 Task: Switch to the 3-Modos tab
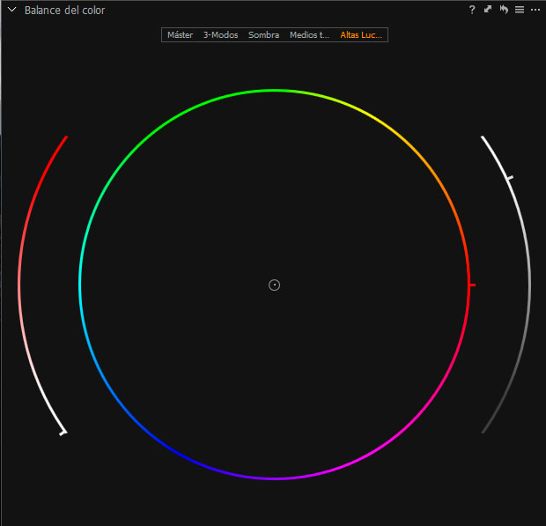(220, 35)
